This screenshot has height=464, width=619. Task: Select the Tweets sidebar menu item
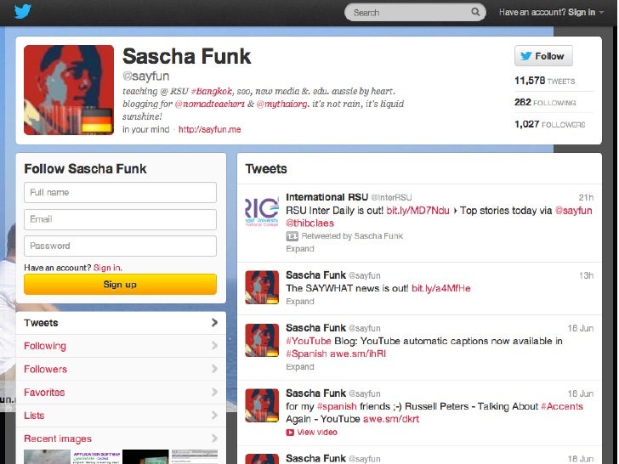121,323
